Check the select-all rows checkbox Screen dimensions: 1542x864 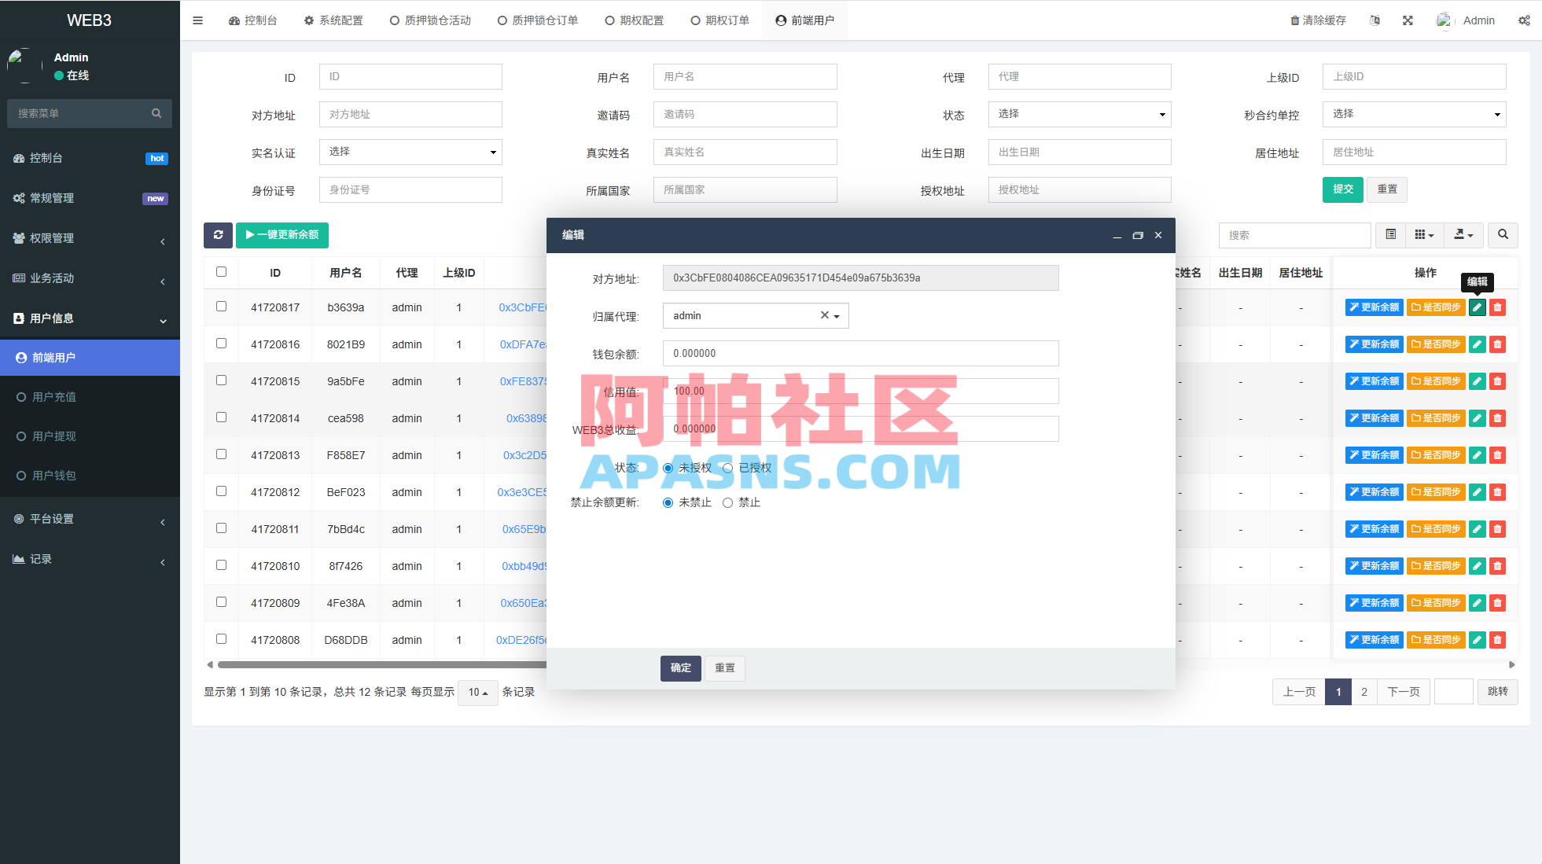tap(221, 272)
